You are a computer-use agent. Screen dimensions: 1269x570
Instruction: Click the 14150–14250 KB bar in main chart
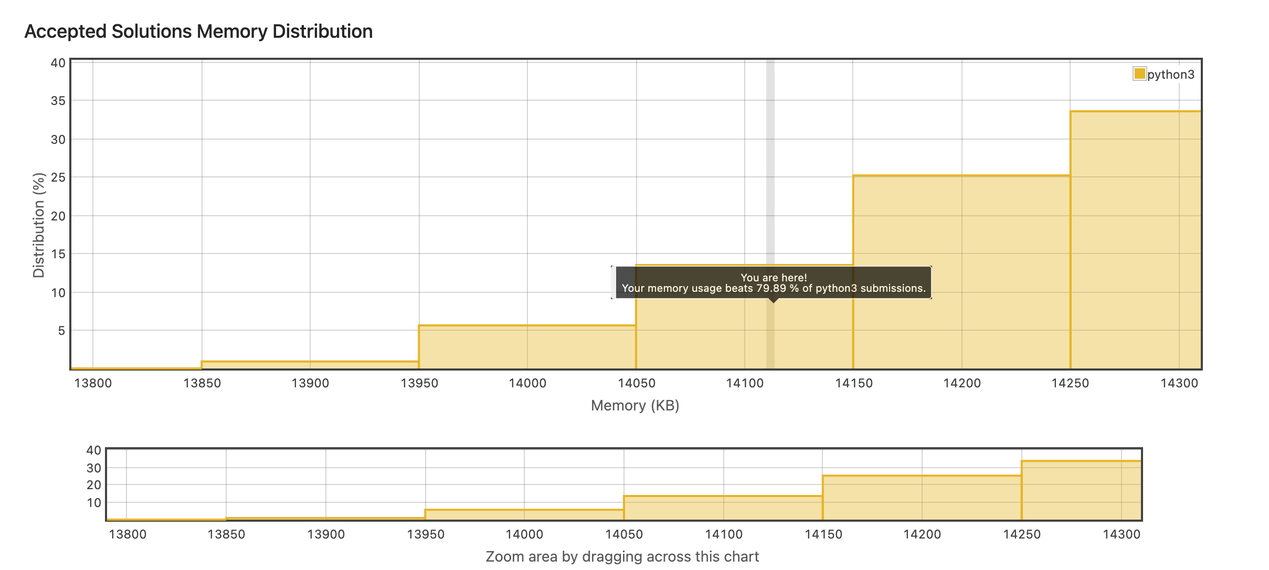click(961, 272)
